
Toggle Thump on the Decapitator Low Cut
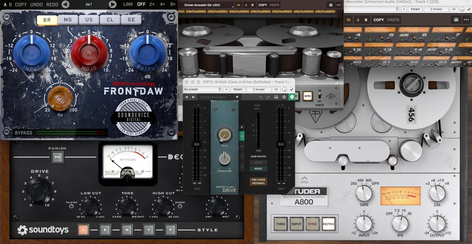point(71,206)
